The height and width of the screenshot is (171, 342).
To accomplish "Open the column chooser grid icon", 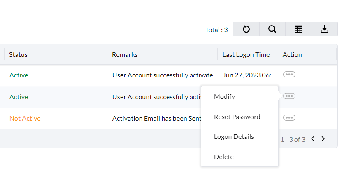I will pyautogui.click(x=298, y=29).
